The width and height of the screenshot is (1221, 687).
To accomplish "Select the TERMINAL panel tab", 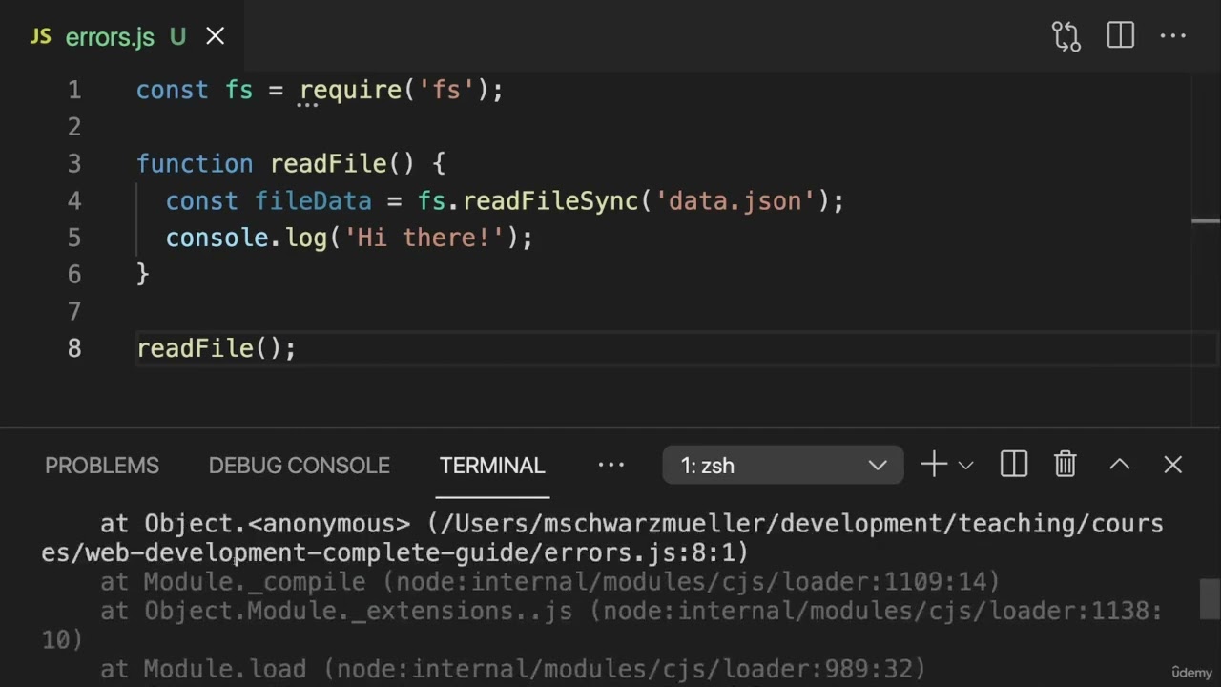I will pyautogui.click(x=492, y=466).
